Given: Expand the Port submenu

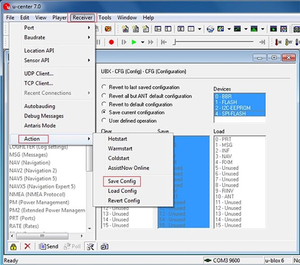Looking at the screenshot, I should pyautogui.click(x=52, y=28).
